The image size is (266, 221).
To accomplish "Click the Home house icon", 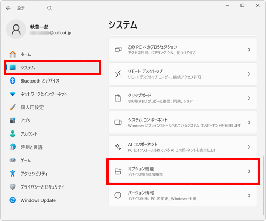I will click(x=13, y=54).
